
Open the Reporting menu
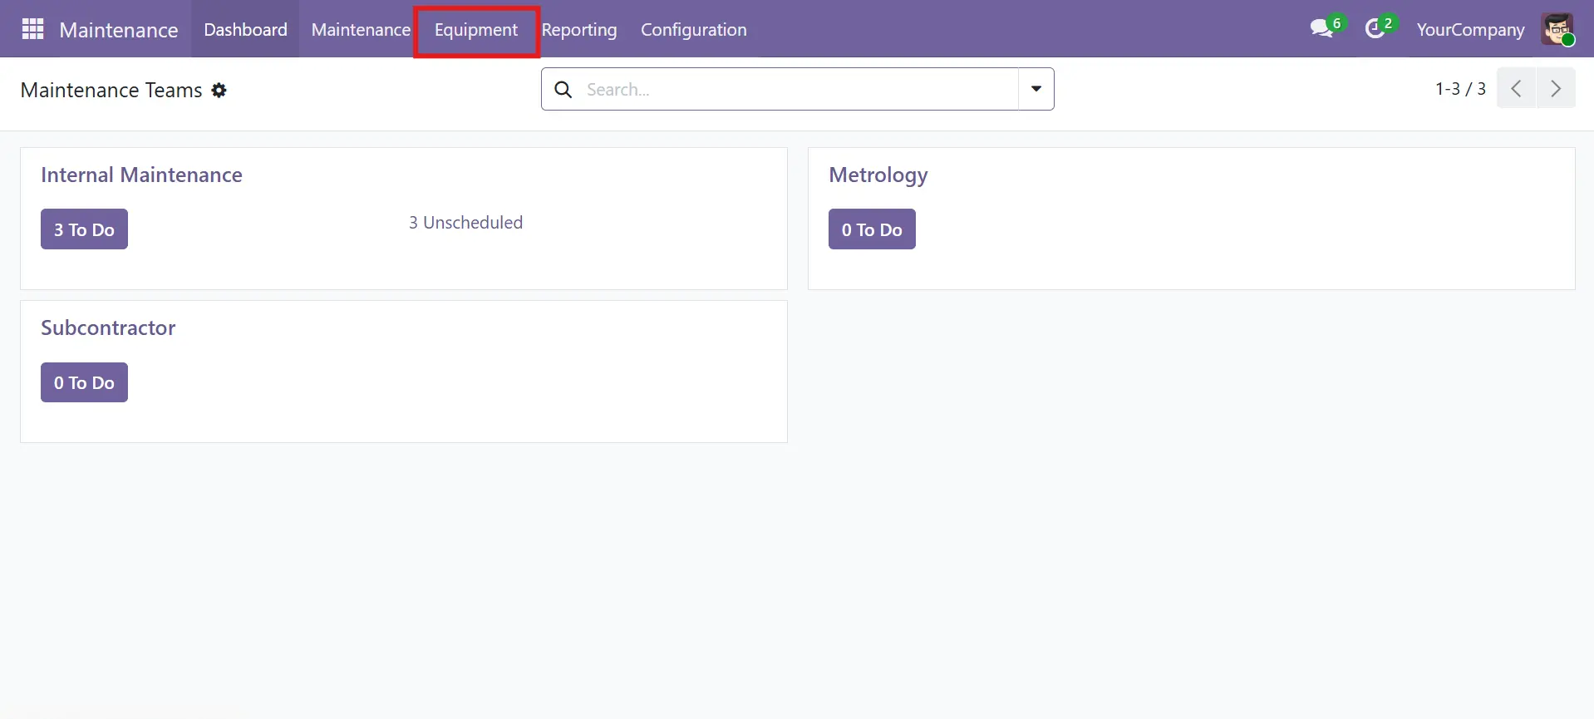point(579,30)
